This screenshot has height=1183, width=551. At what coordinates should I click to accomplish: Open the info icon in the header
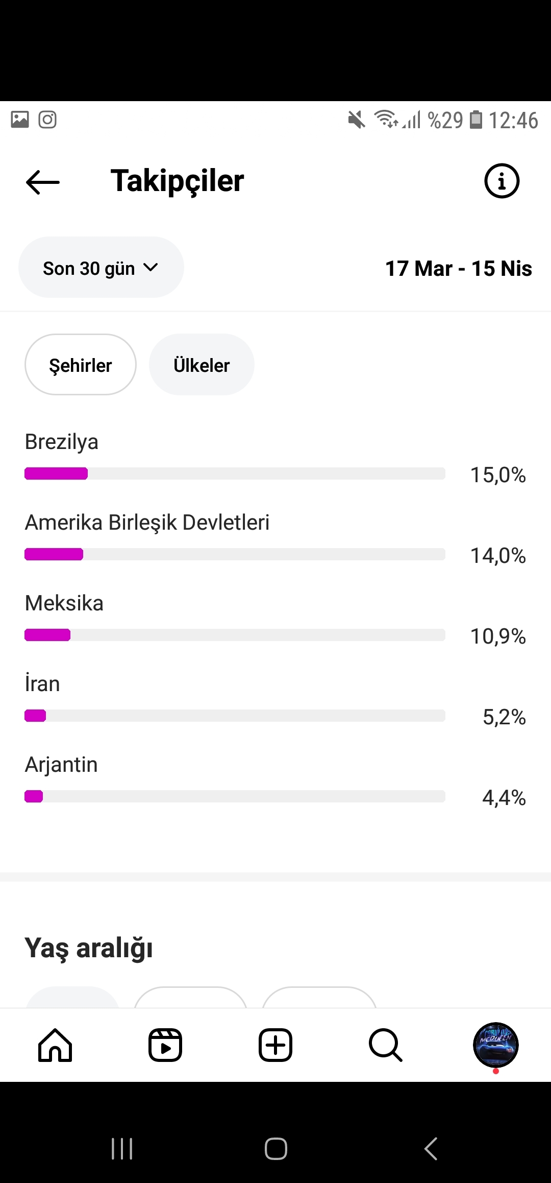pos(502,181)
